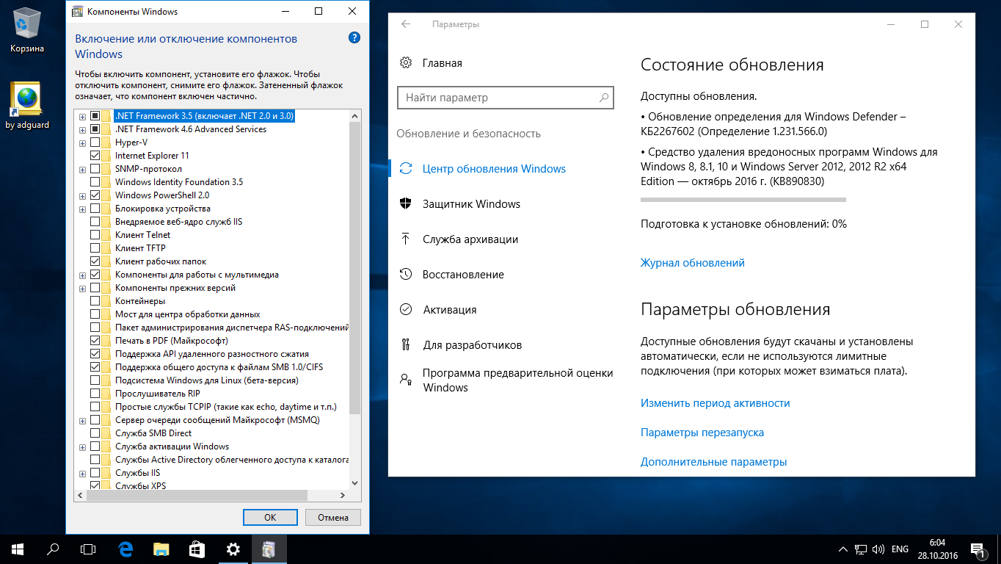Go to Главная in Settings
The image size is (1001, 564).
(443, 63)
